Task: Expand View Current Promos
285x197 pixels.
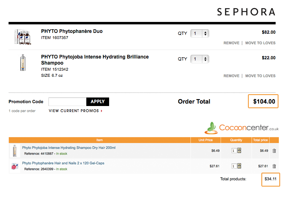Action: click(x=75, y=110)
